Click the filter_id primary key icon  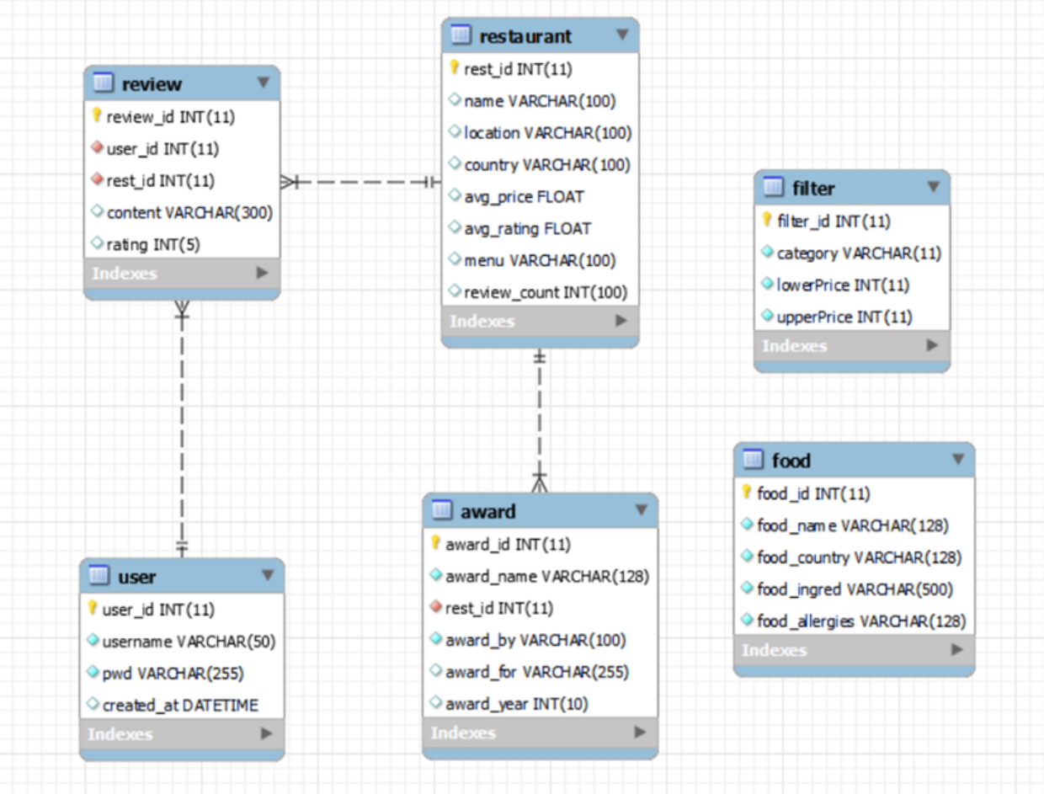coord(767,221)
